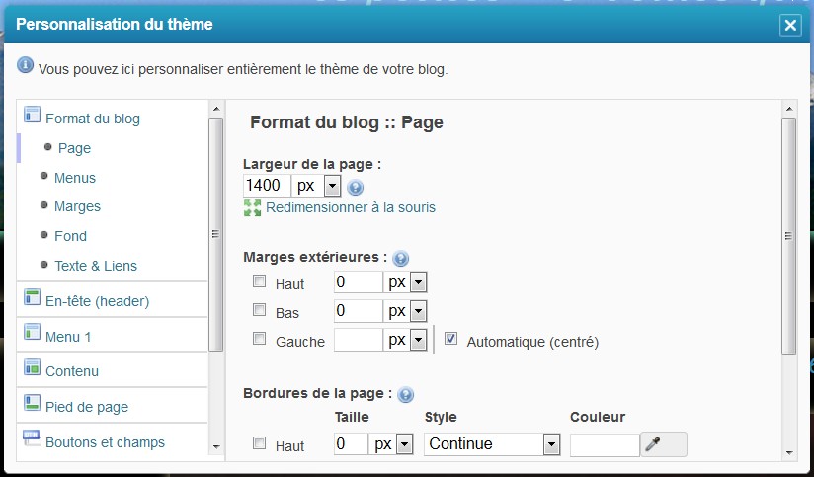Tick the Bas outer margin checkbox
814x477 pixels.
(260, 311)
